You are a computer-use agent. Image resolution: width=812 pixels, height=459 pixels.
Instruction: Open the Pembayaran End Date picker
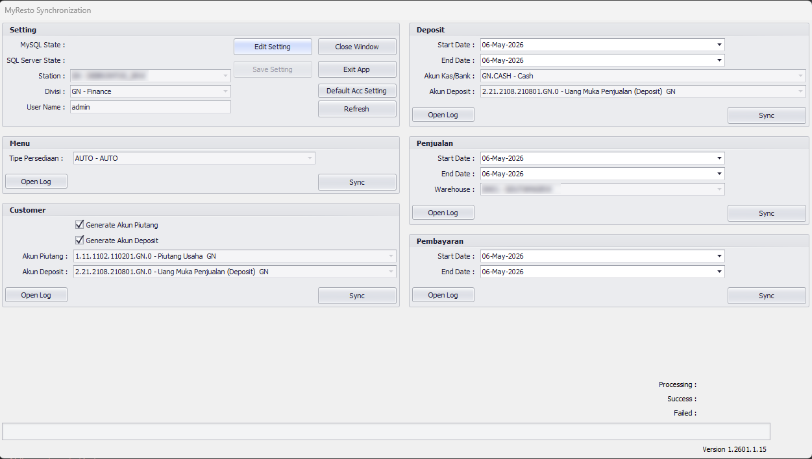coord(719,272)
